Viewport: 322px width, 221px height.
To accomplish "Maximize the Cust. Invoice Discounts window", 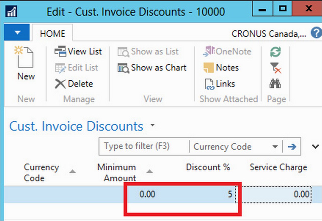I will pos(283,9).
